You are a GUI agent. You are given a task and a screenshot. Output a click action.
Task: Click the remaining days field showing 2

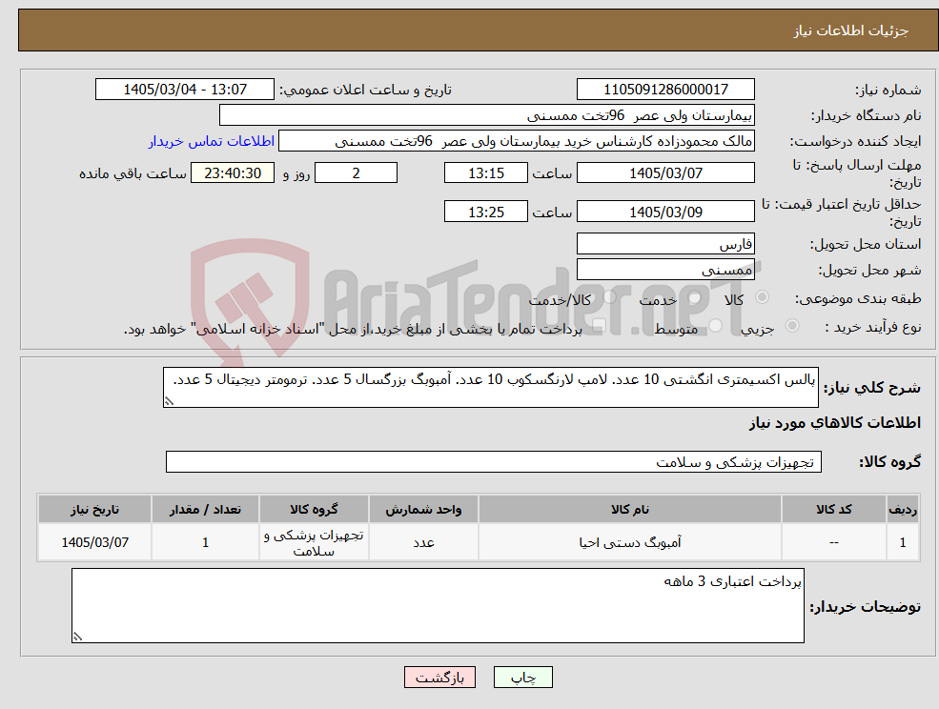coord(356,173)
